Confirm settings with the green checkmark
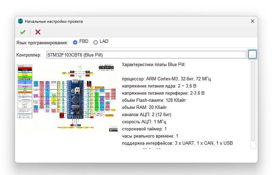 click(23, 32)
